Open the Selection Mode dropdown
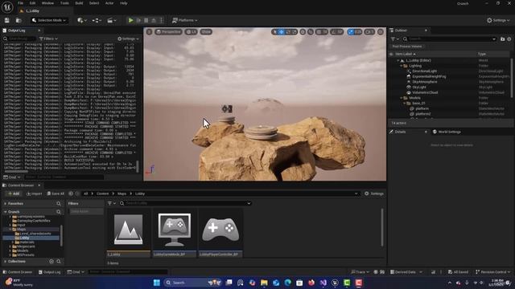 click(49, 20)
